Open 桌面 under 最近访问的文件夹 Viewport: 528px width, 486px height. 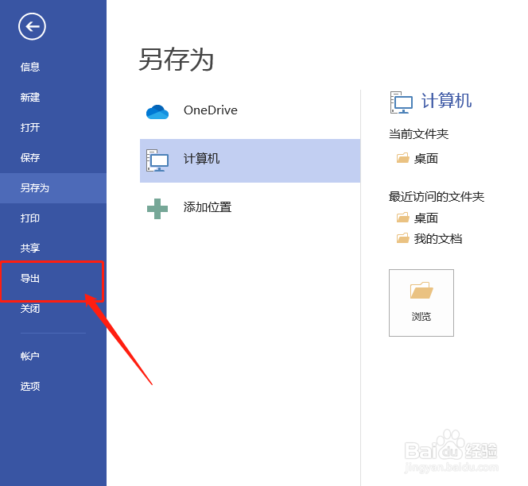coord(425,218)
